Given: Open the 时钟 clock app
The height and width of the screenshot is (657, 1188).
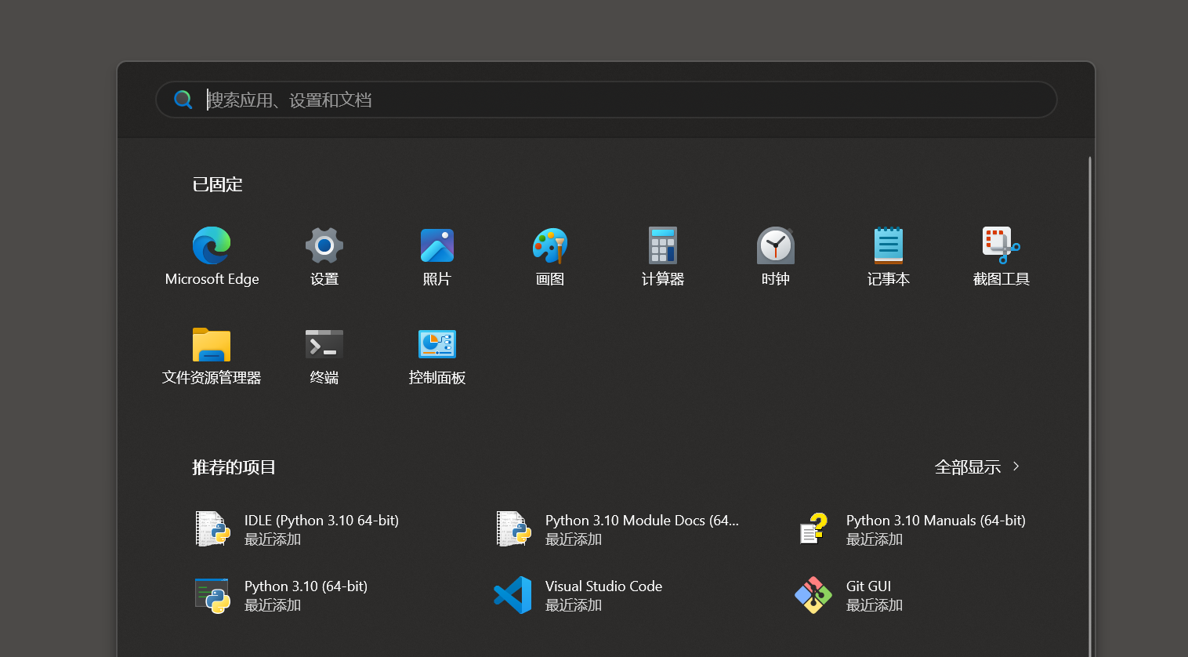Looking at the screenshot, I should point(776,256).
